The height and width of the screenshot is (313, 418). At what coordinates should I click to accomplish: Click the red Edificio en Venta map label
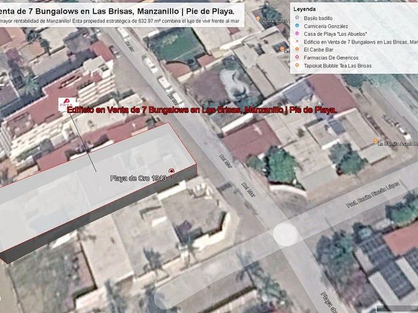coord(202,110)
